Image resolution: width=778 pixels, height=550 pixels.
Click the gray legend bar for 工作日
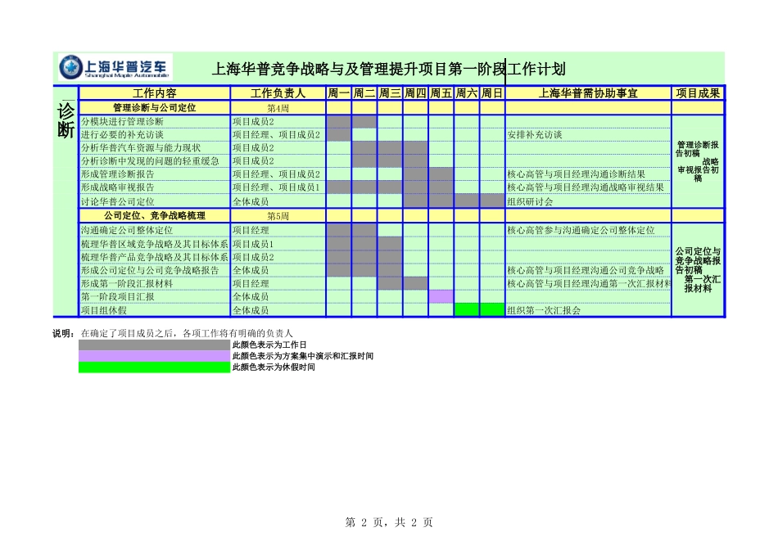[x=154, y=345]
